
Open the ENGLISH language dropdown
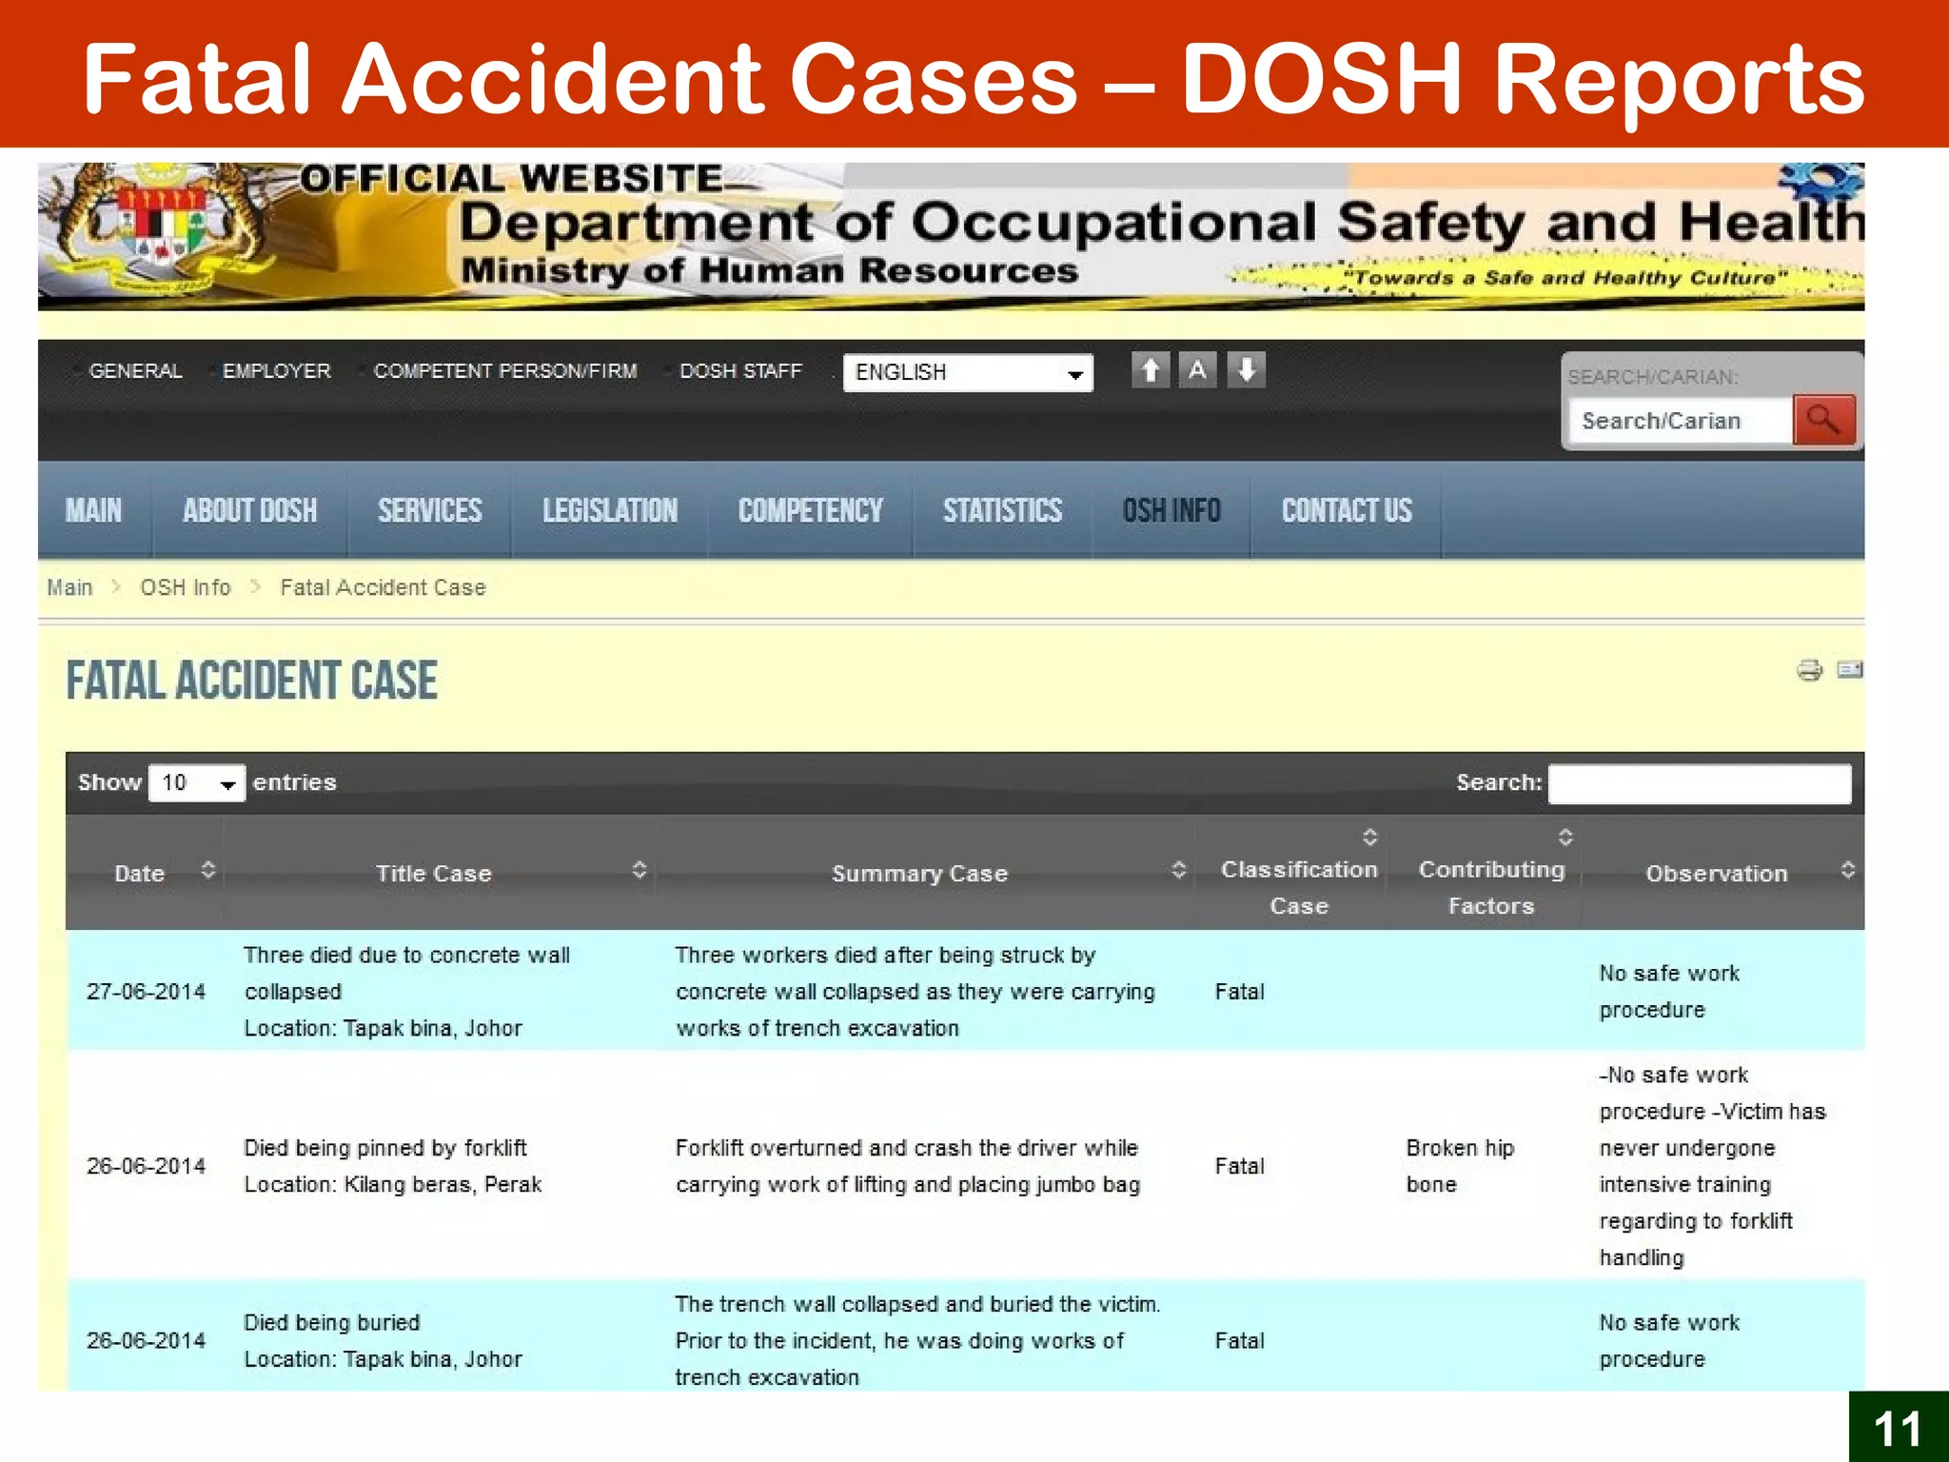[968, 372]
